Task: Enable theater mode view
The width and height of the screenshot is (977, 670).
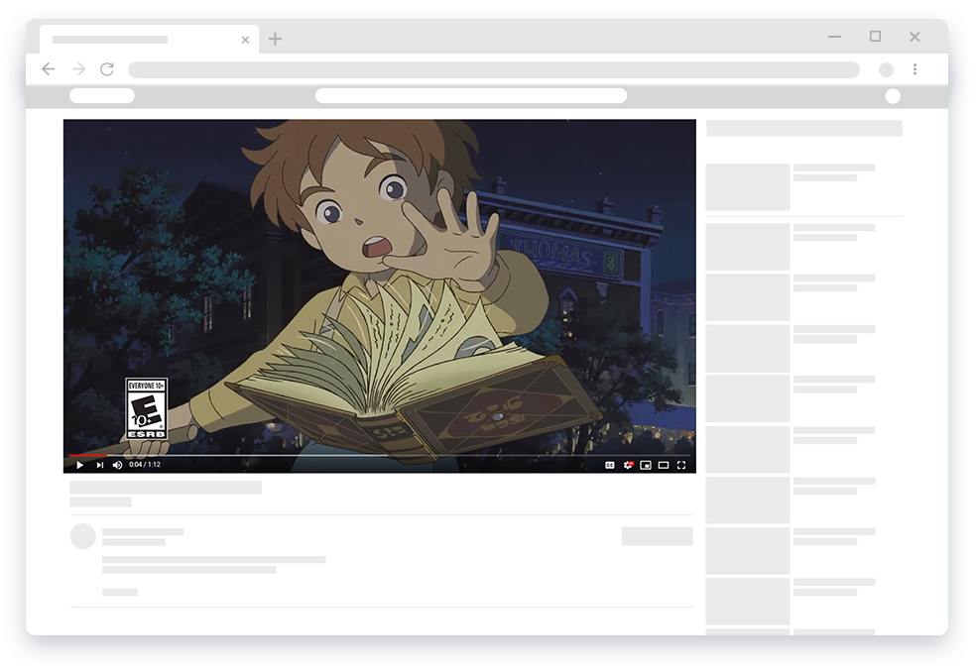Action: (x=664, y=465)
